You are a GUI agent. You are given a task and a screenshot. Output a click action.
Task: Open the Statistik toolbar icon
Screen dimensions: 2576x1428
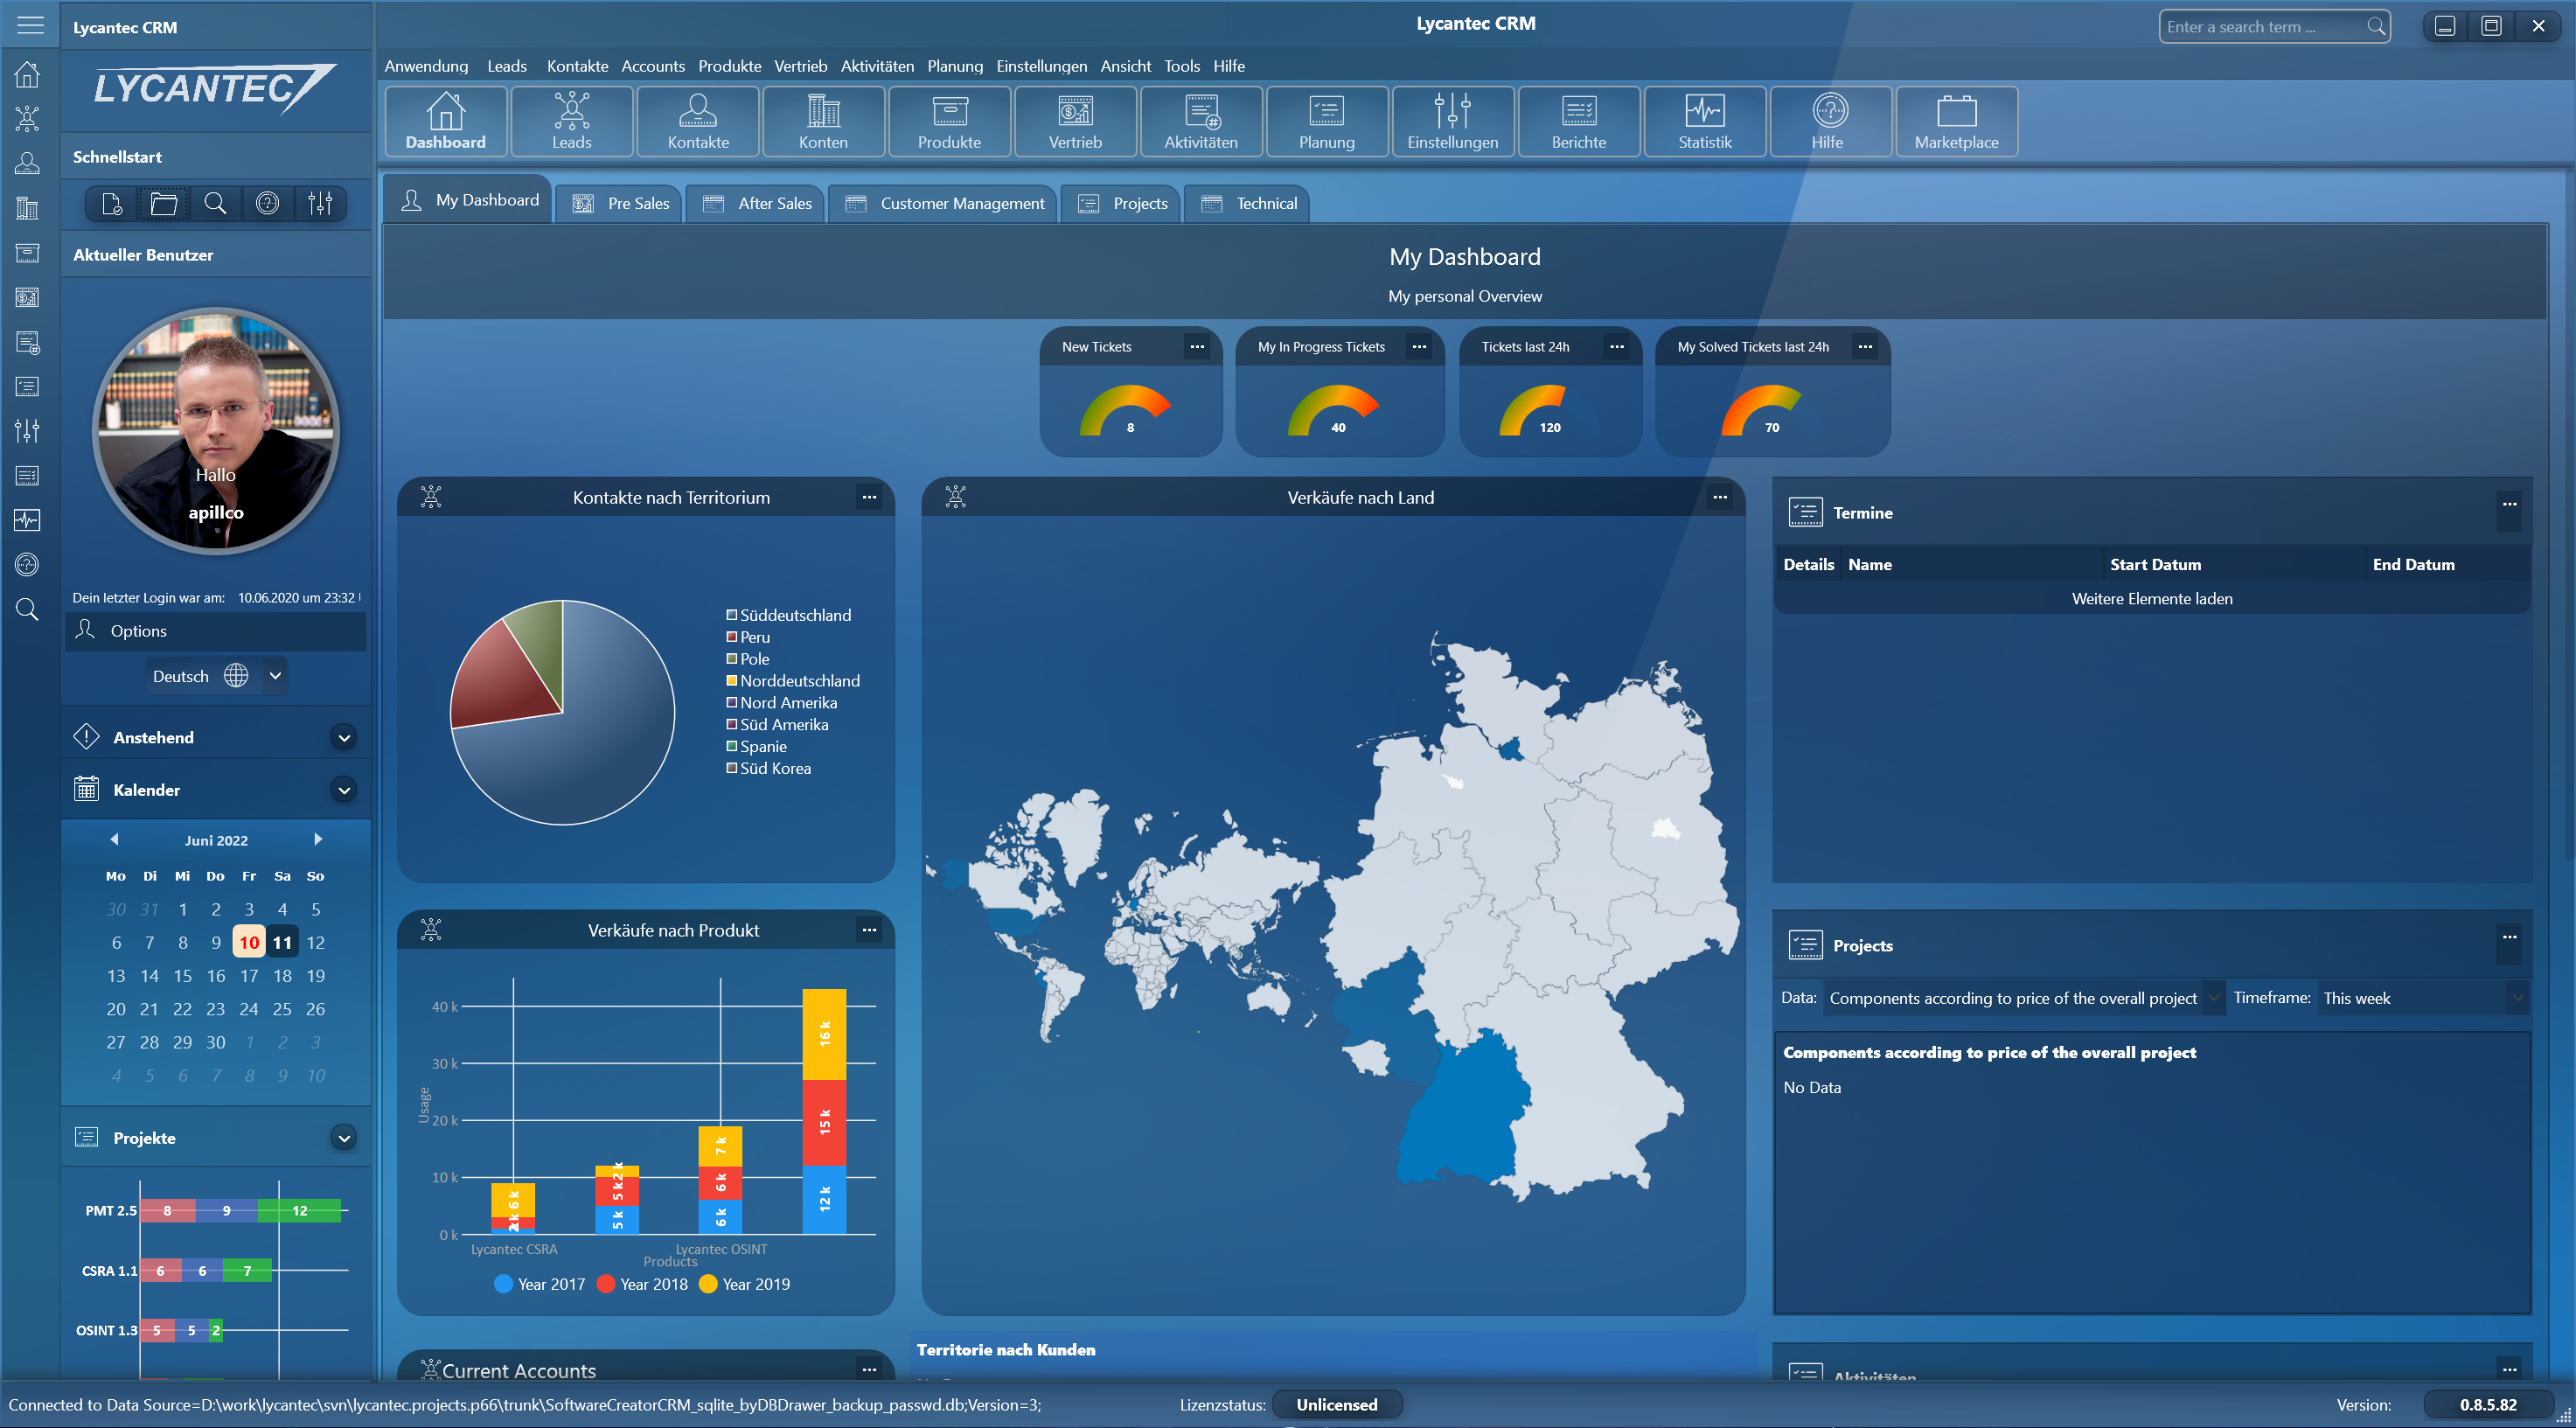[1704, 121]
